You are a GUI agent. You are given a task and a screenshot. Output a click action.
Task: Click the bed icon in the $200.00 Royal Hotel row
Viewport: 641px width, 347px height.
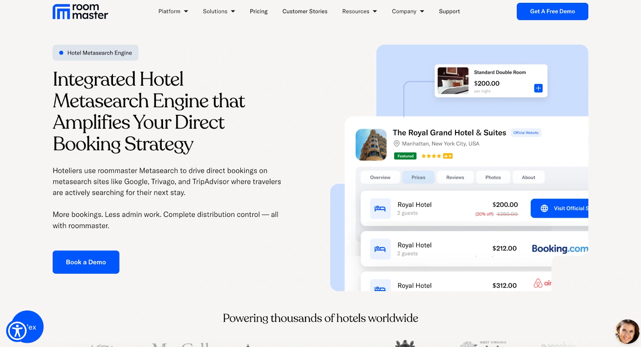(x=380, y=209)
